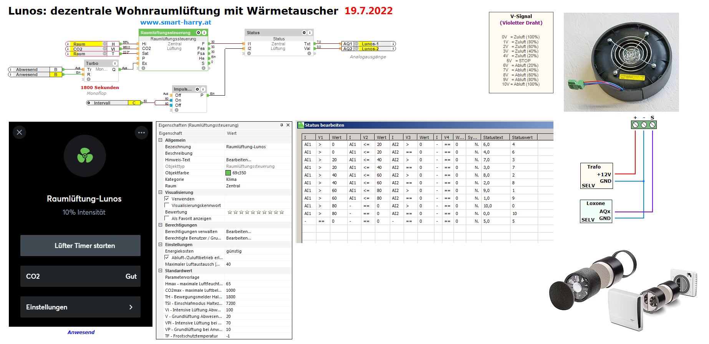Click the Status bearbeiten window icon
Screen dimensions: 709x344
(x=301, y=125)
